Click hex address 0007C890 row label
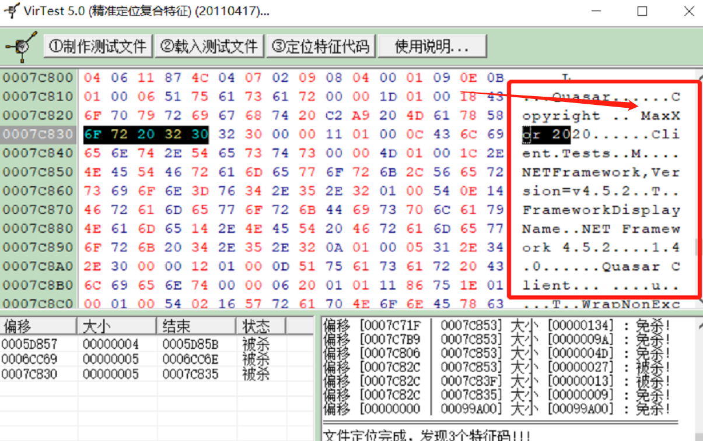This screenshot has height=441, width=703. pos(39,247)
